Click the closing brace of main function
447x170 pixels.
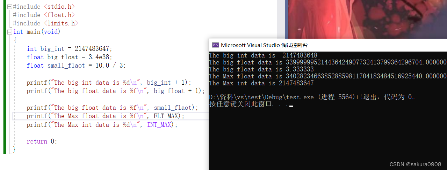point(14,150)
